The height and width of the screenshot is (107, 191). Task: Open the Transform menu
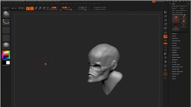85,4
